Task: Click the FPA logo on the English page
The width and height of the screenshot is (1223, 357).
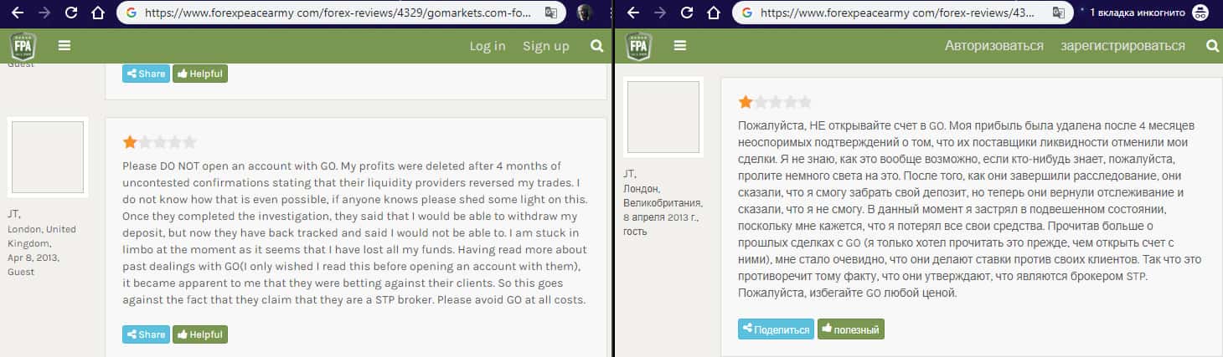Action: click(23, 46)
